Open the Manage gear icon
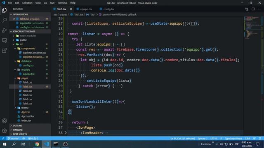 click(x=5, y=131)
